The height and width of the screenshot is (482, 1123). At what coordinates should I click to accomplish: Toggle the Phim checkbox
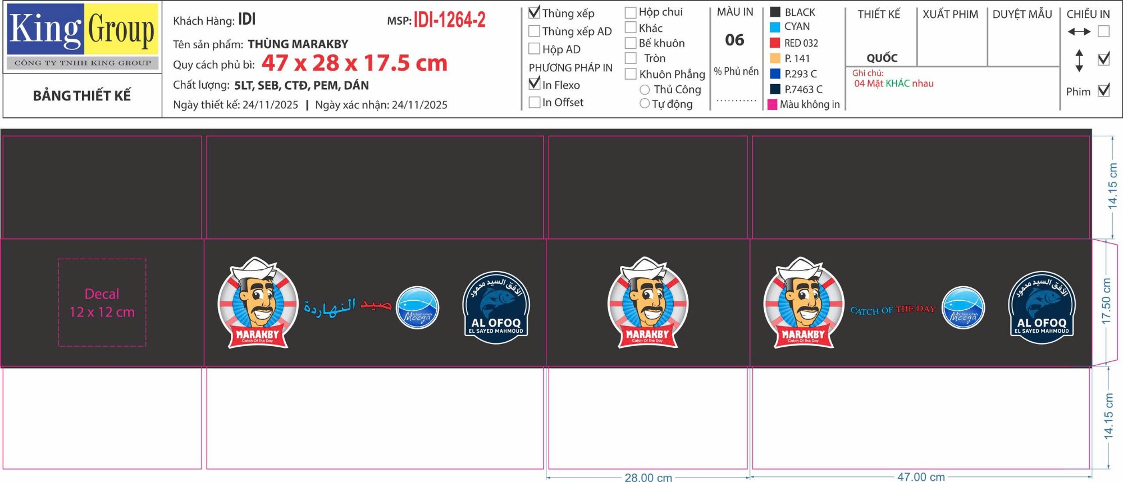pos(1103,90)
